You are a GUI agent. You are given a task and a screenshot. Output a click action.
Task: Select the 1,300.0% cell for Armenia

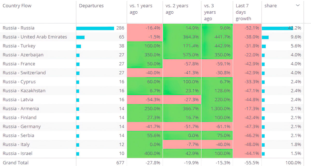pos(217,109)
